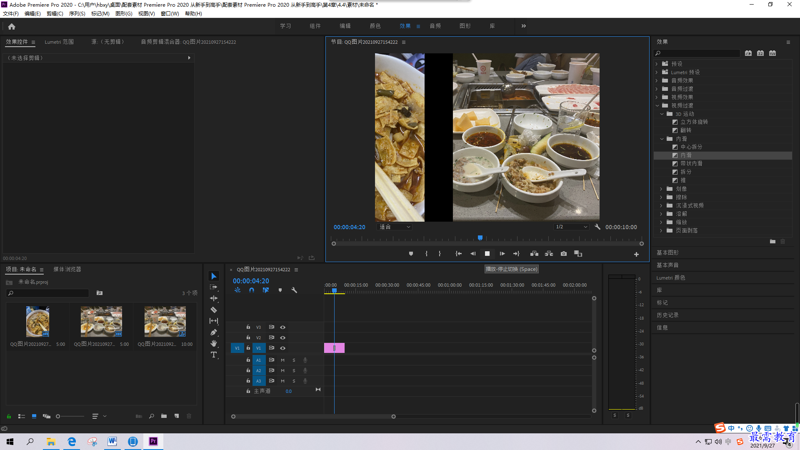Switch to 媒体浏览器 tab
The image size is (800, 450).
coord(67,270)
